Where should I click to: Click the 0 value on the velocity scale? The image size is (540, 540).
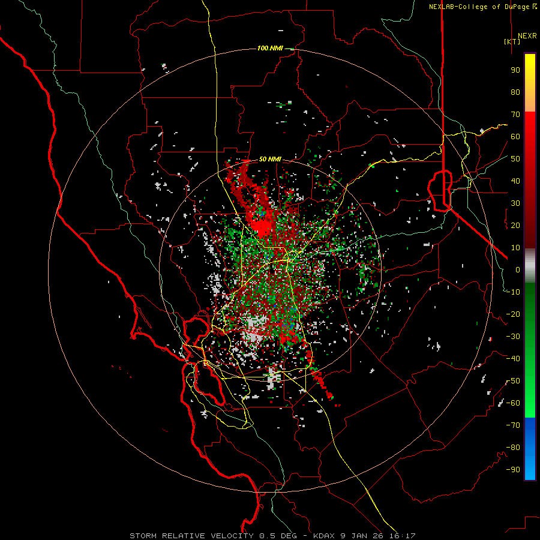(x=518, y=269)
